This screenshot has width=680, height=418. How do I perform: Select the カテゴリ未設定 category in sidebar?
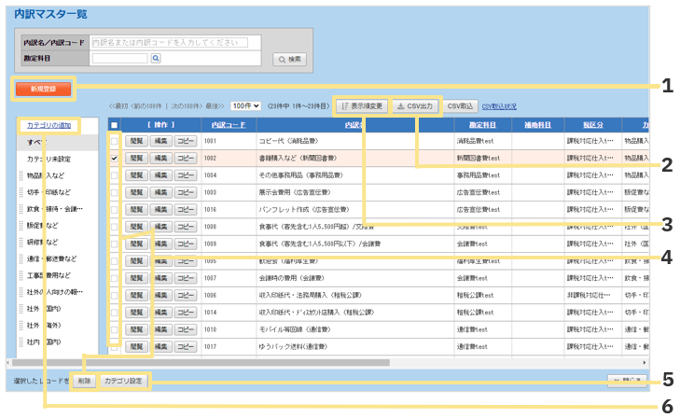click(x=49, y=159)
